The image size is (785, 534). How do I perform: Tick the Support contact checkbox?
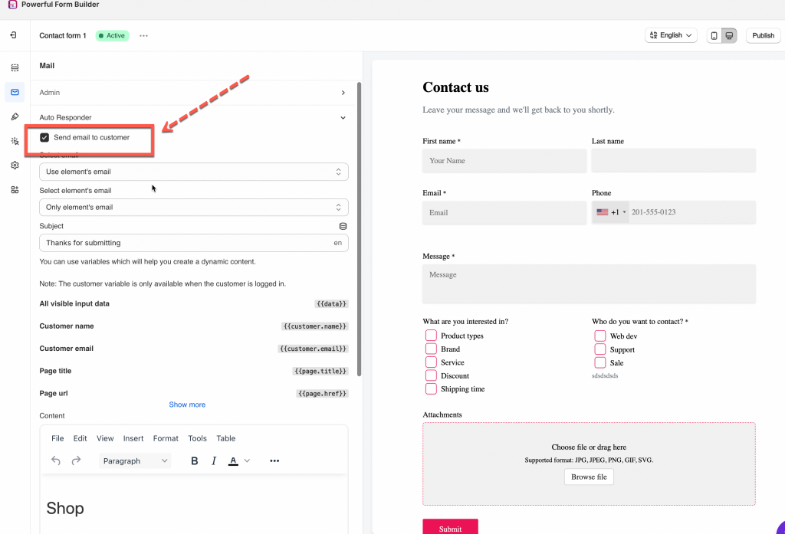coord(600,349)
